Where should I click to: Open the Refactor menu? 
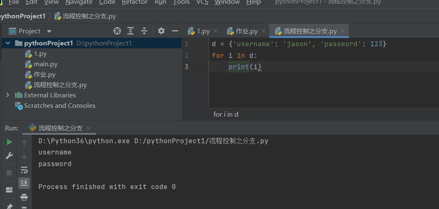(x=134, y=2)
